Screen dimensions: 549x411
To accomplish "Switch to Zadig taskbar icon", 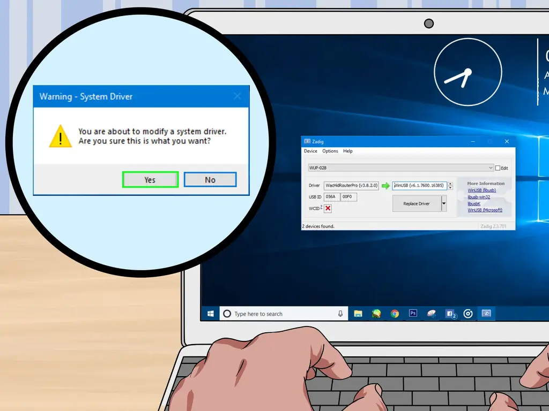I will tap(486, 313).
